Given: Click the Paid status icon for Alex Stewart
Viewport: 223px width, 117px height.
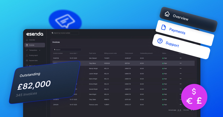Looking at the screenshot, I should (x=163, y=58).
